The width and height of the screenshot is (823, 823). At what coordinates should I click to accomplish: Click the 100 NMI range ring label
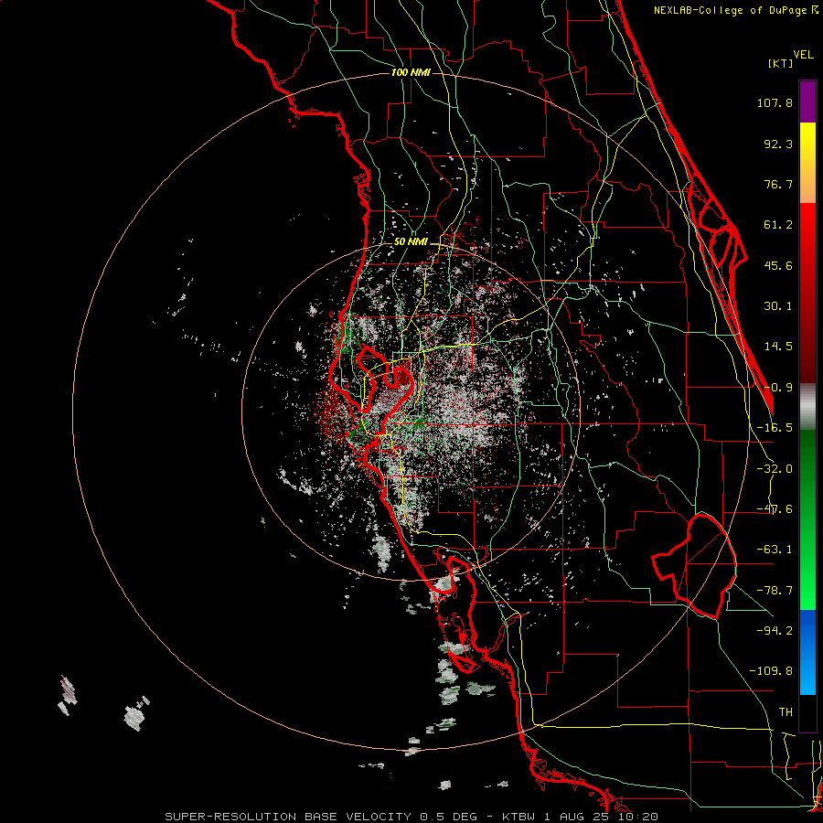[411, 72]
